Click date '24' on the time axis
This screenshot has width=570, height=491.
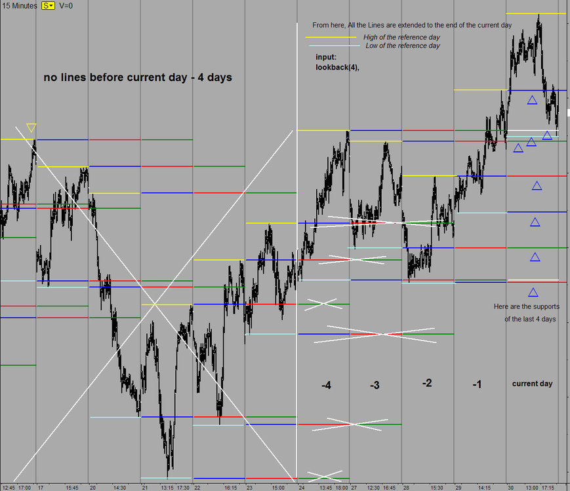pyautogui.click(x=302, y=488)
